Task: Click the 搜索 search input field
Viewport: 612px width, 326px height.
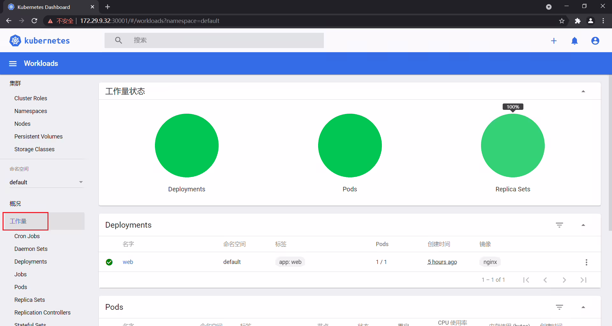Action: [x=214, y=40]
